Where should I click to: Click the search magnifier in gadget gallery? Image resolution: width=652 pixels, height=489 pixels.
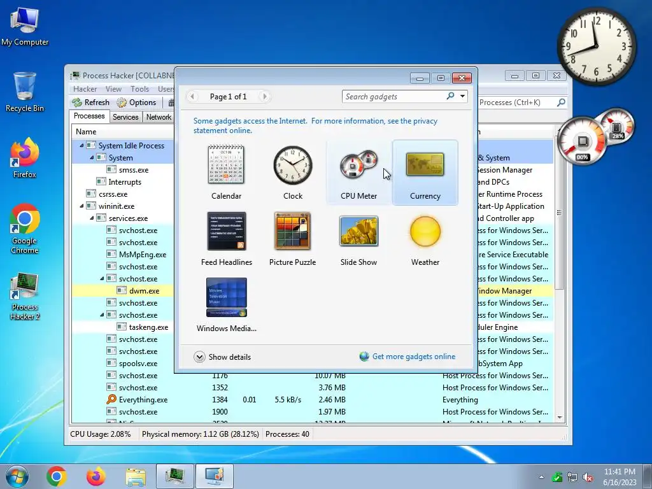pyautogui.click(x=450, y=96)
